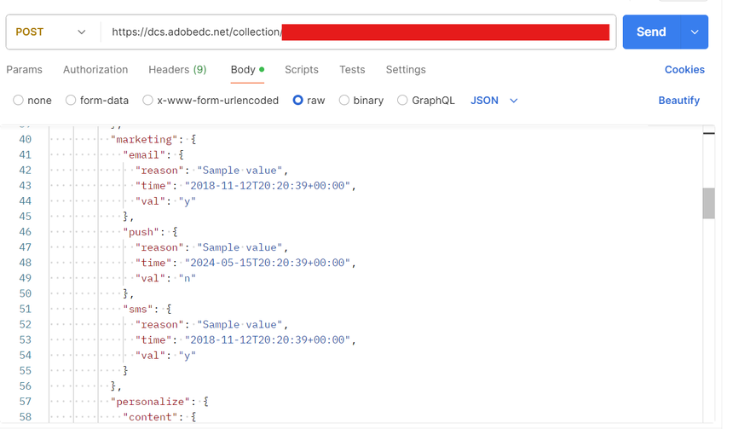Open the Scripts tab

[302, 70]
